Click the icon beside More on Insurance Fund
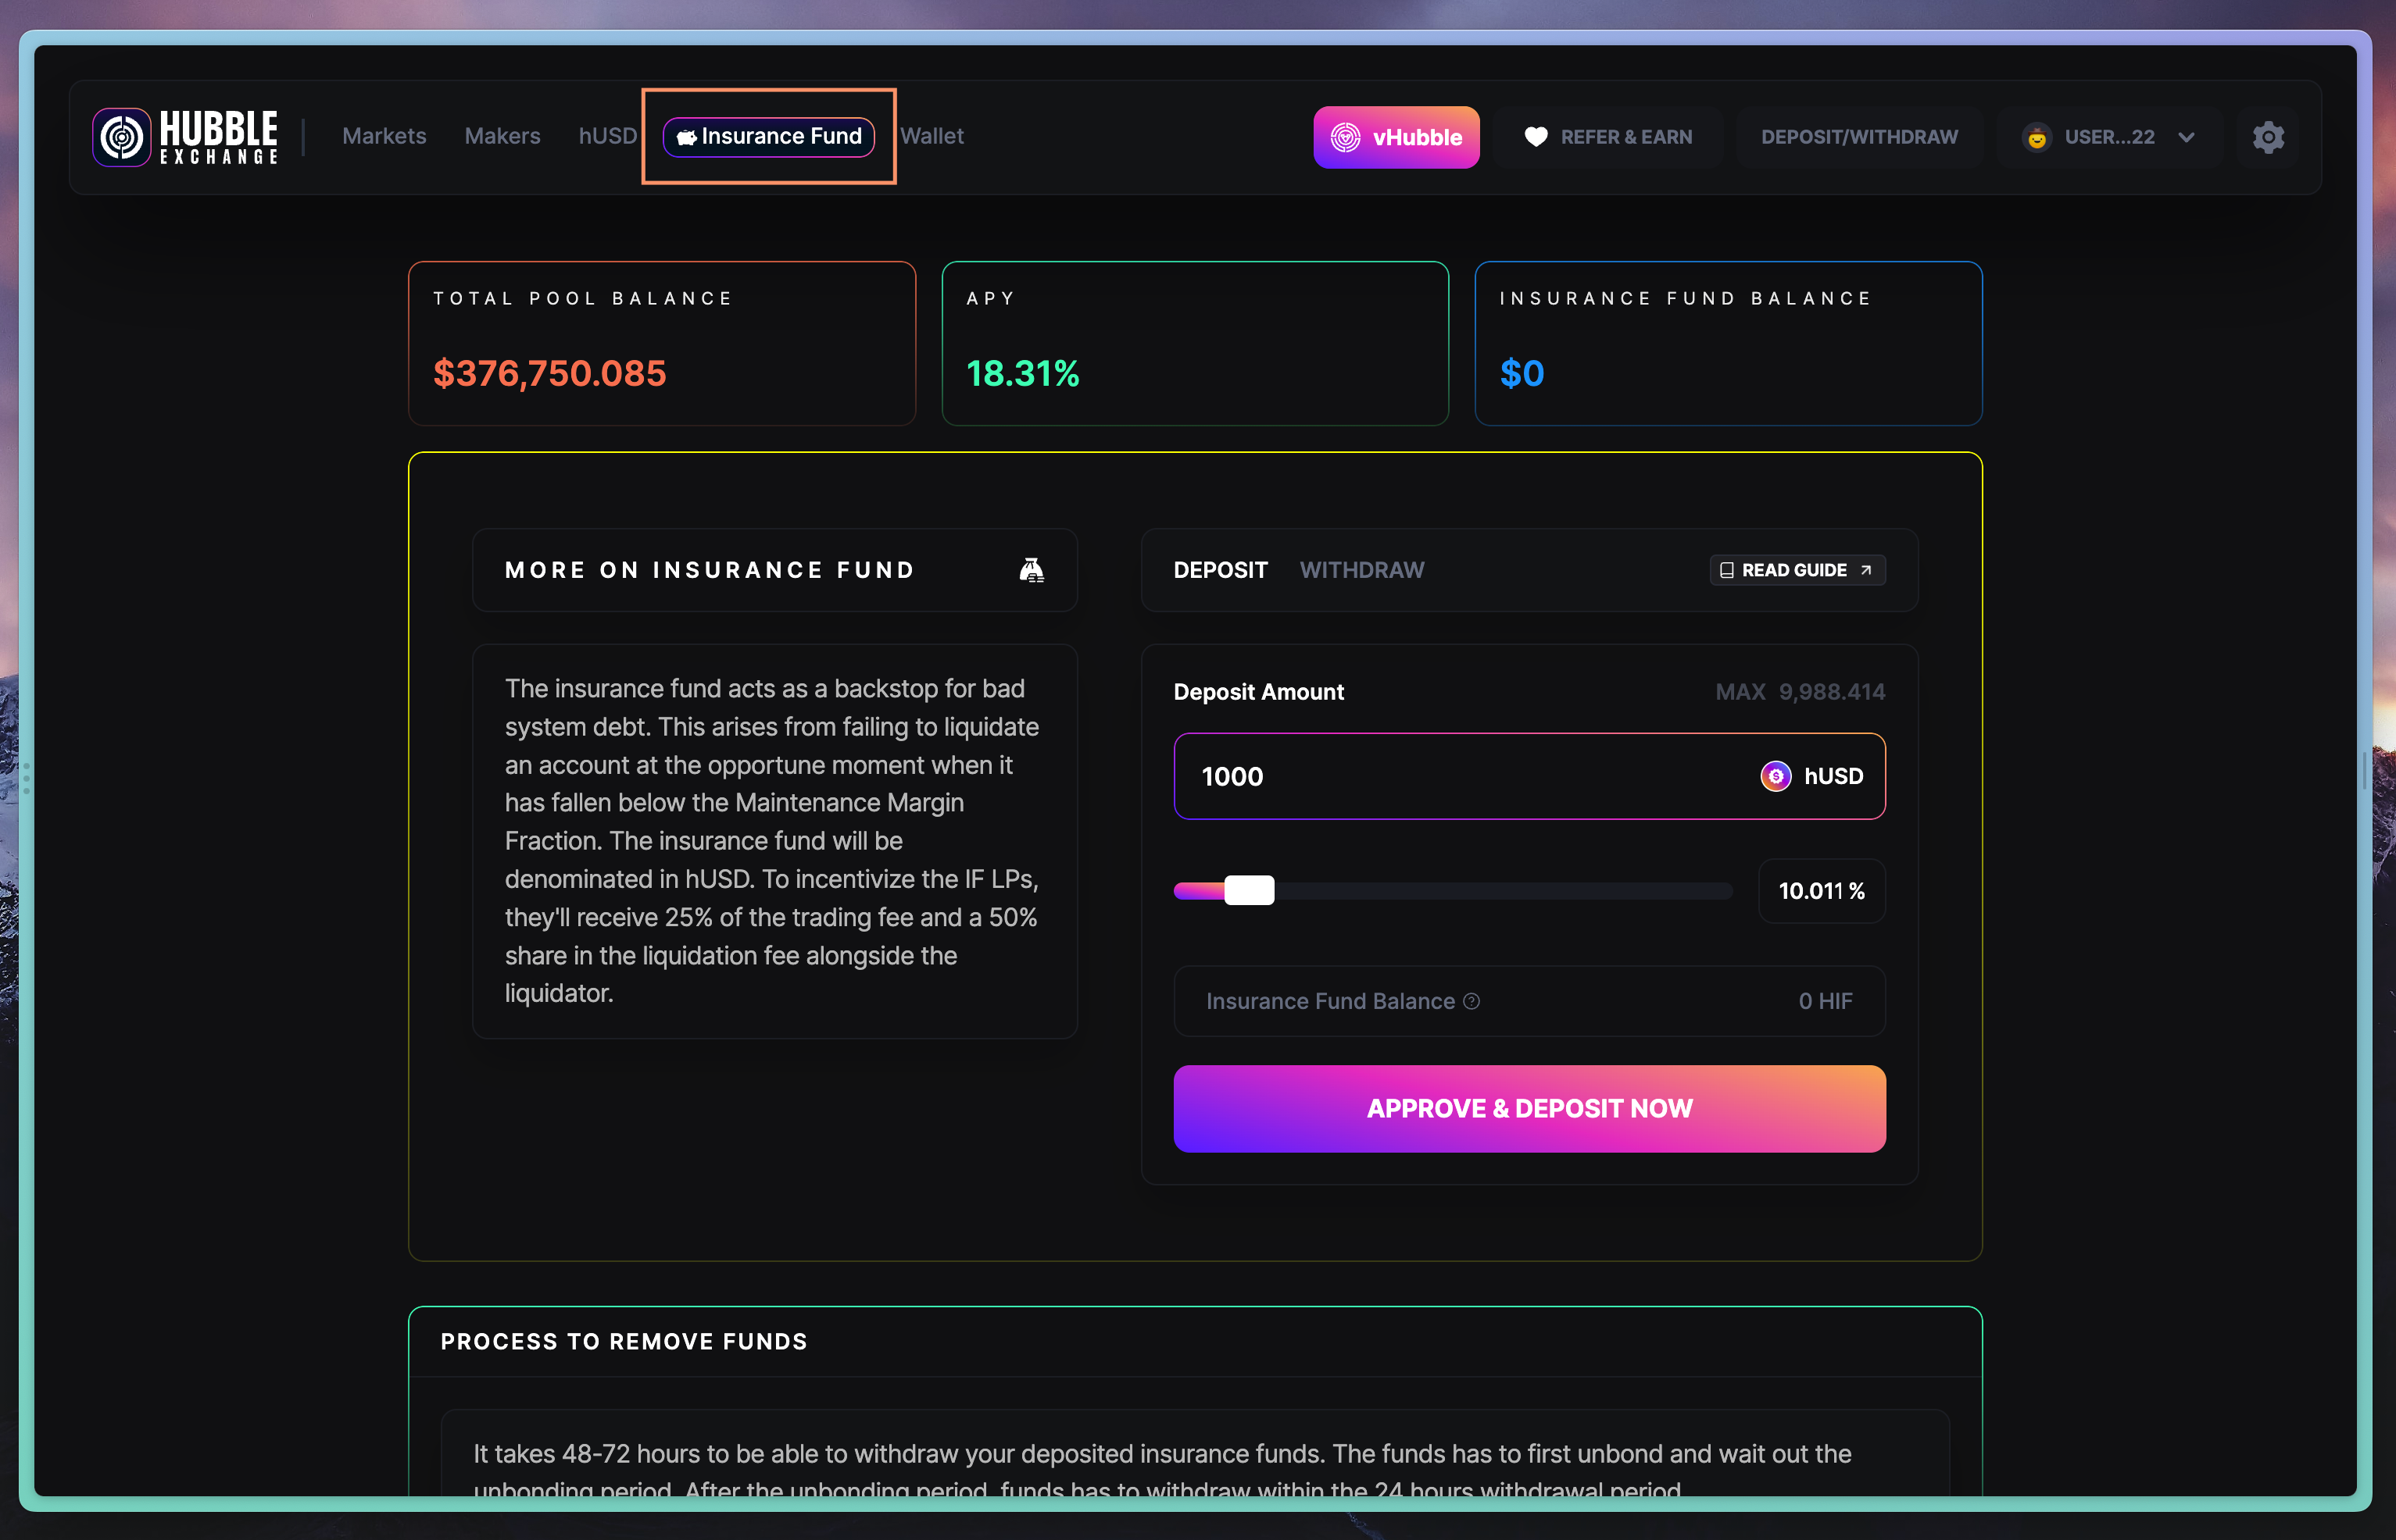 [1032, 570]
